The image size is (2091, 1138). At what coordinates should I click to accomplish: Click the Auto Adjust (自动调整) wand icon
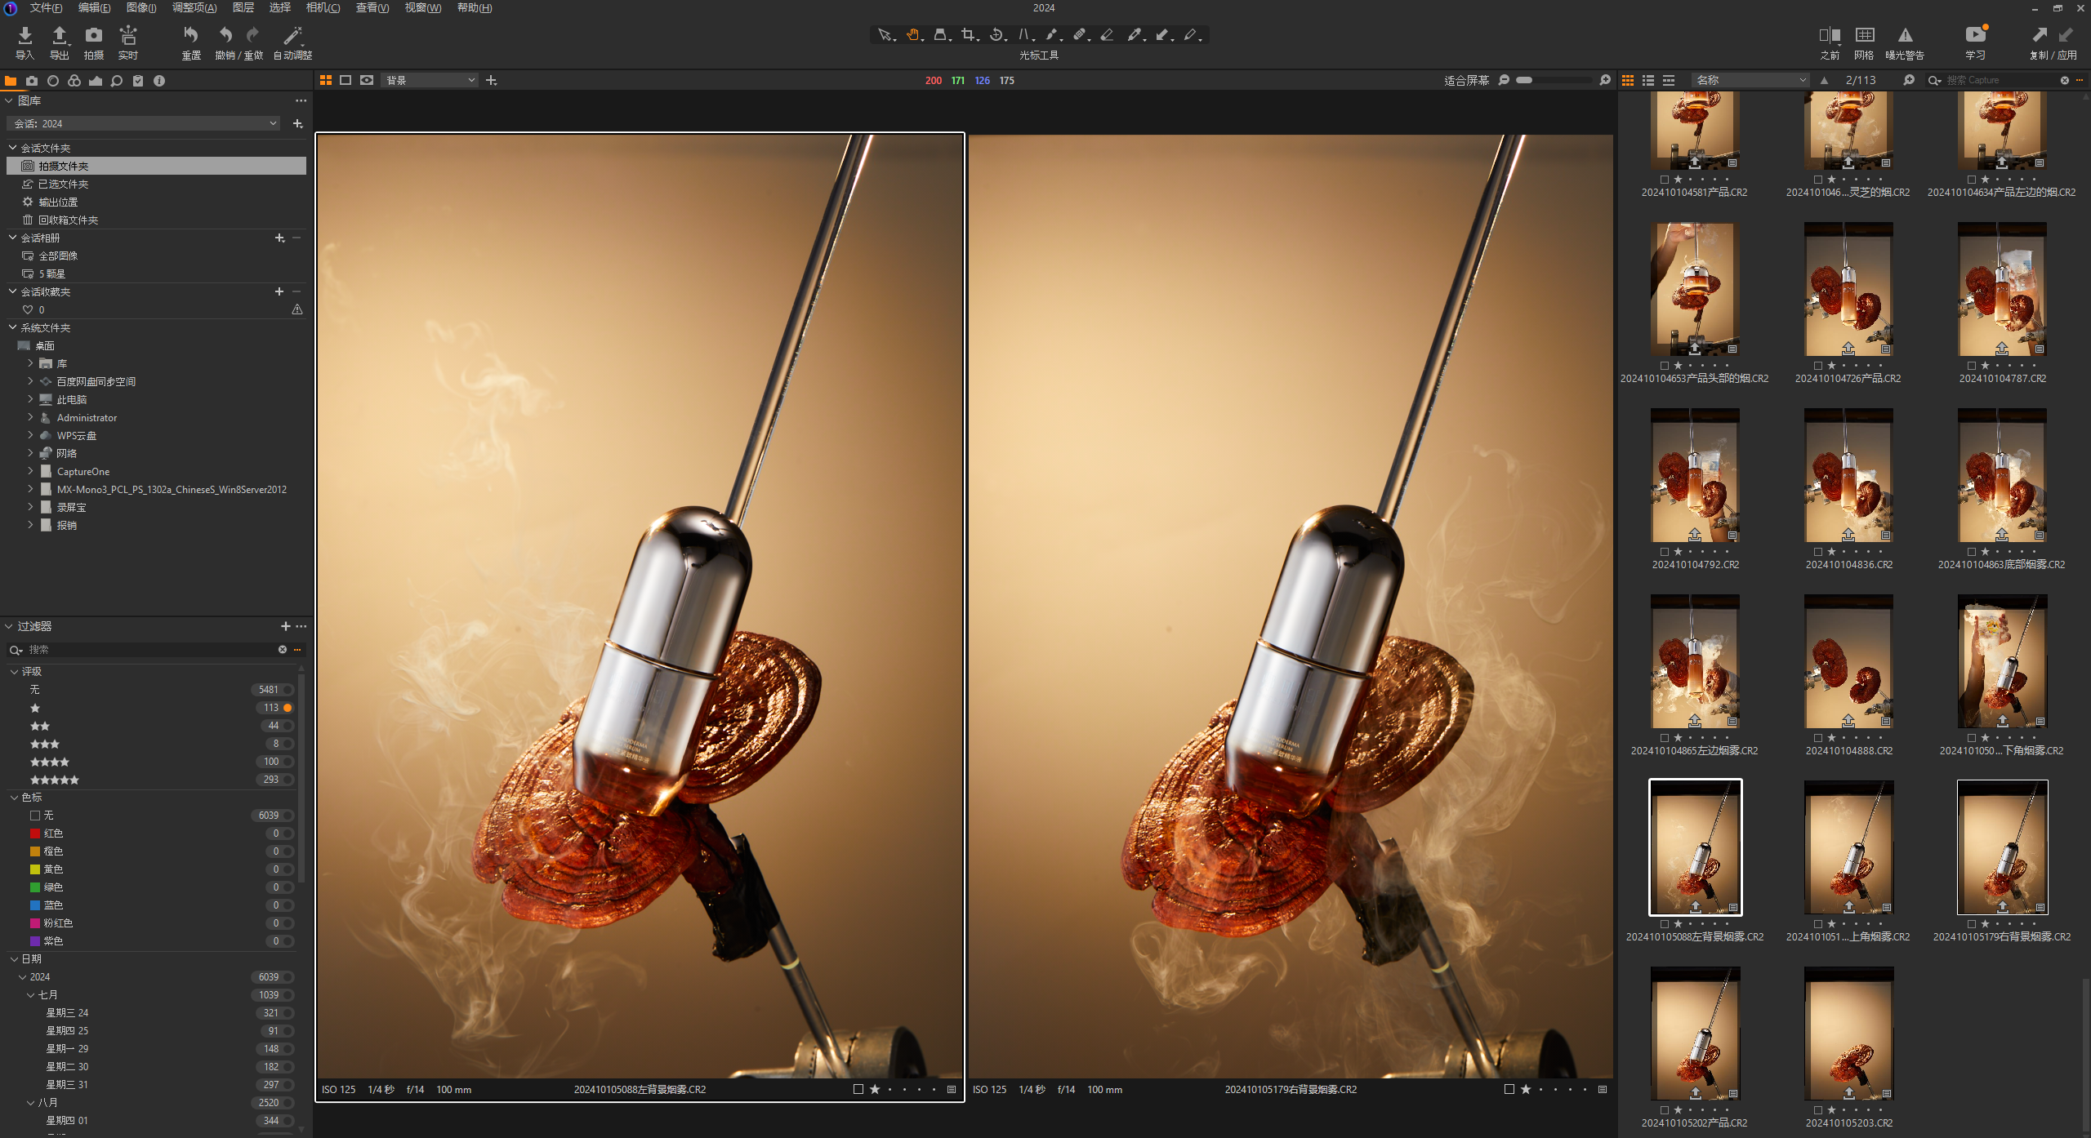[292, 35]
